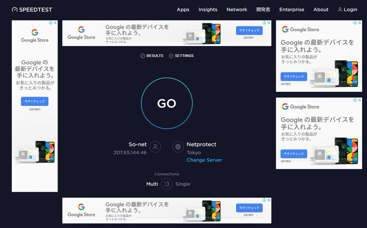Open the Insights menu item
367x228 pixels.
point(208,9)
